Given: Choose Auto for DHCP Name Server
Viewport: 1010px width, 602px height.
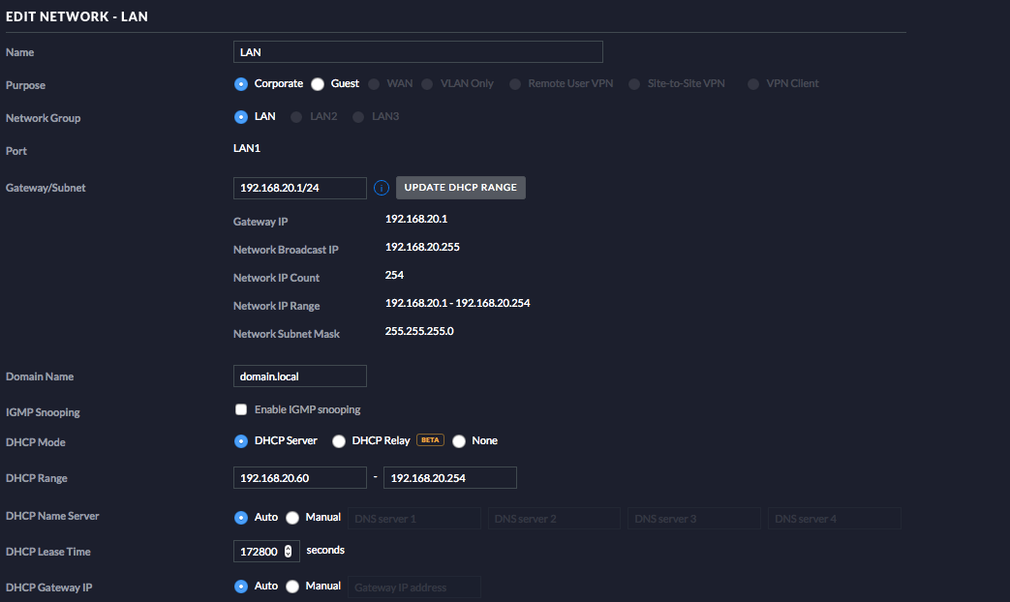Looking at the screenshot, I should coord(241,518).
